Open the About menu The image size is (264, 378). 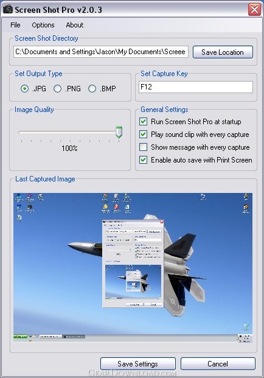75,25
